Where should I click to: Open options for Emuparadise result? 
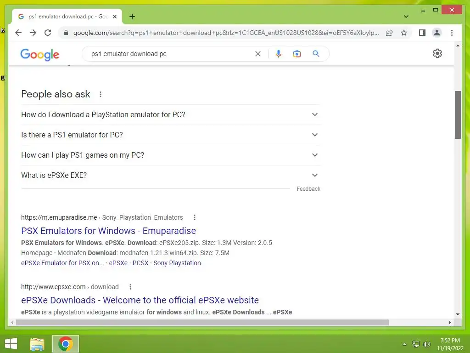tap(195, 217)
